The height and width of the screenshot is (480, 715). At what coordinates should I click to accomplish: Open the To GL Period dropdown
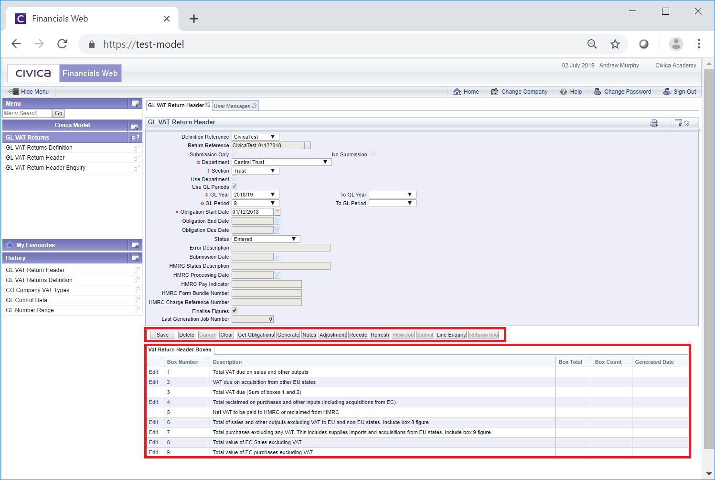[392, 203]
